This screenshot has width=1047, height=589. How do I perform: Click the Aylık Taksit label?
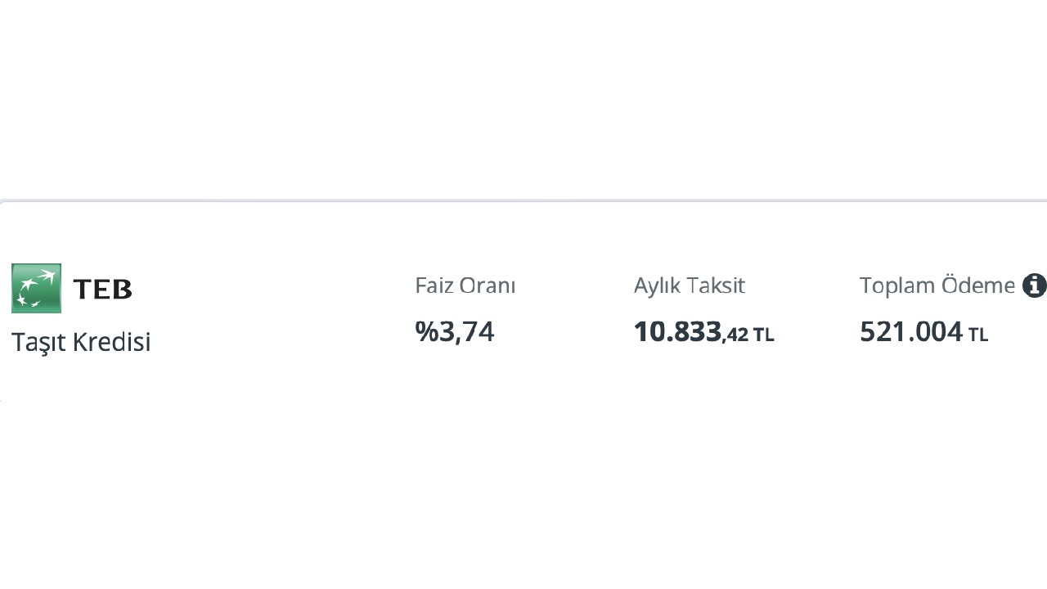(690, 286)
